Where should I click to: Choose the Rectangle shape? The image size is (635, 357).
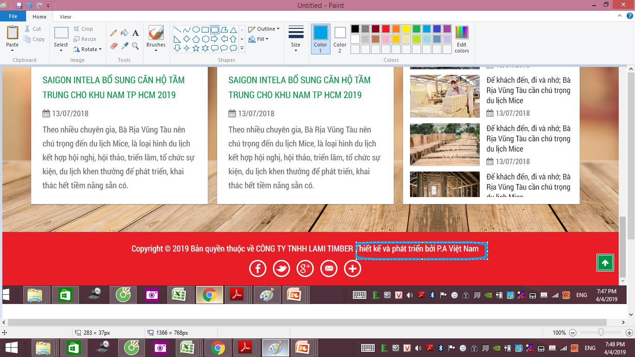(205, 29)
